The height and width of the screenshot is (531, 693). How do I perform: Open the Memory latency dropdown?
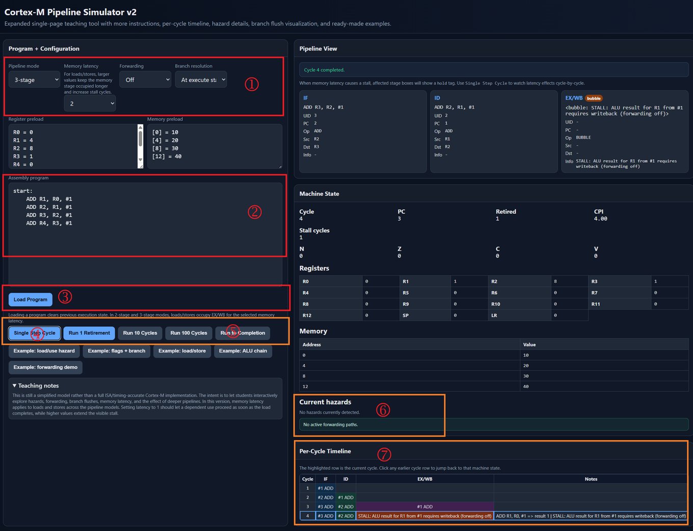pos(90,103)
